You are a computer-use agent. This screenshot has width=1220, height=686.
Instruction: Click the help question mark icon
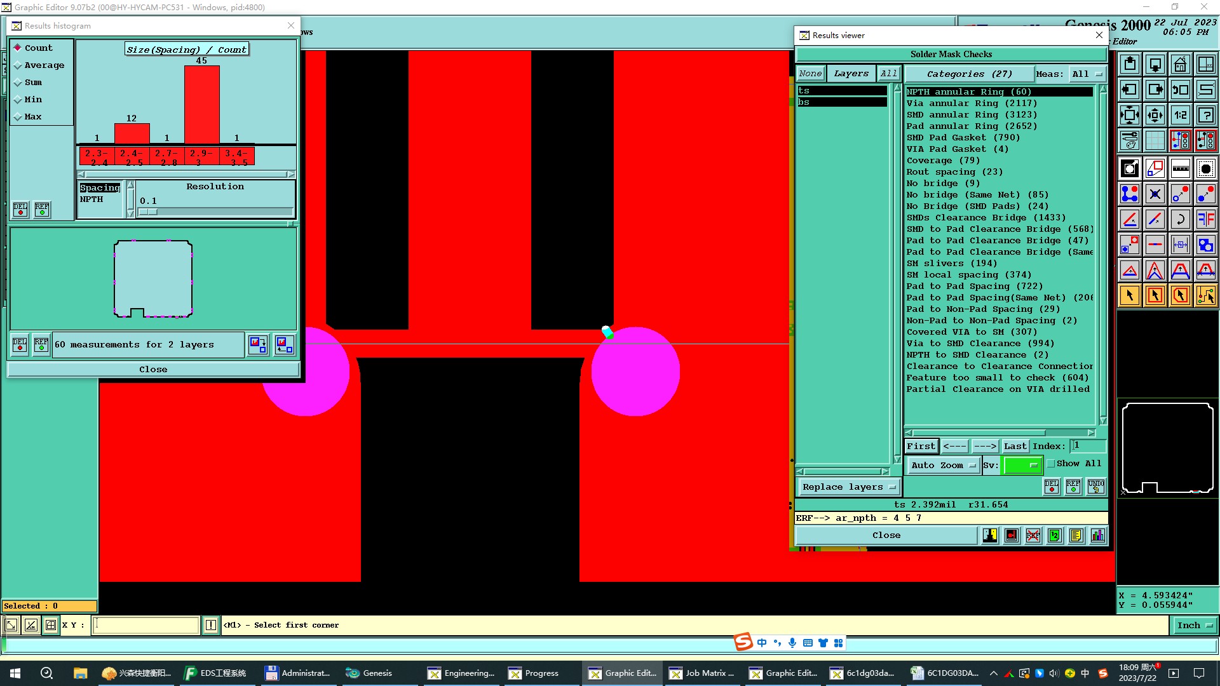click(1205, 115)
